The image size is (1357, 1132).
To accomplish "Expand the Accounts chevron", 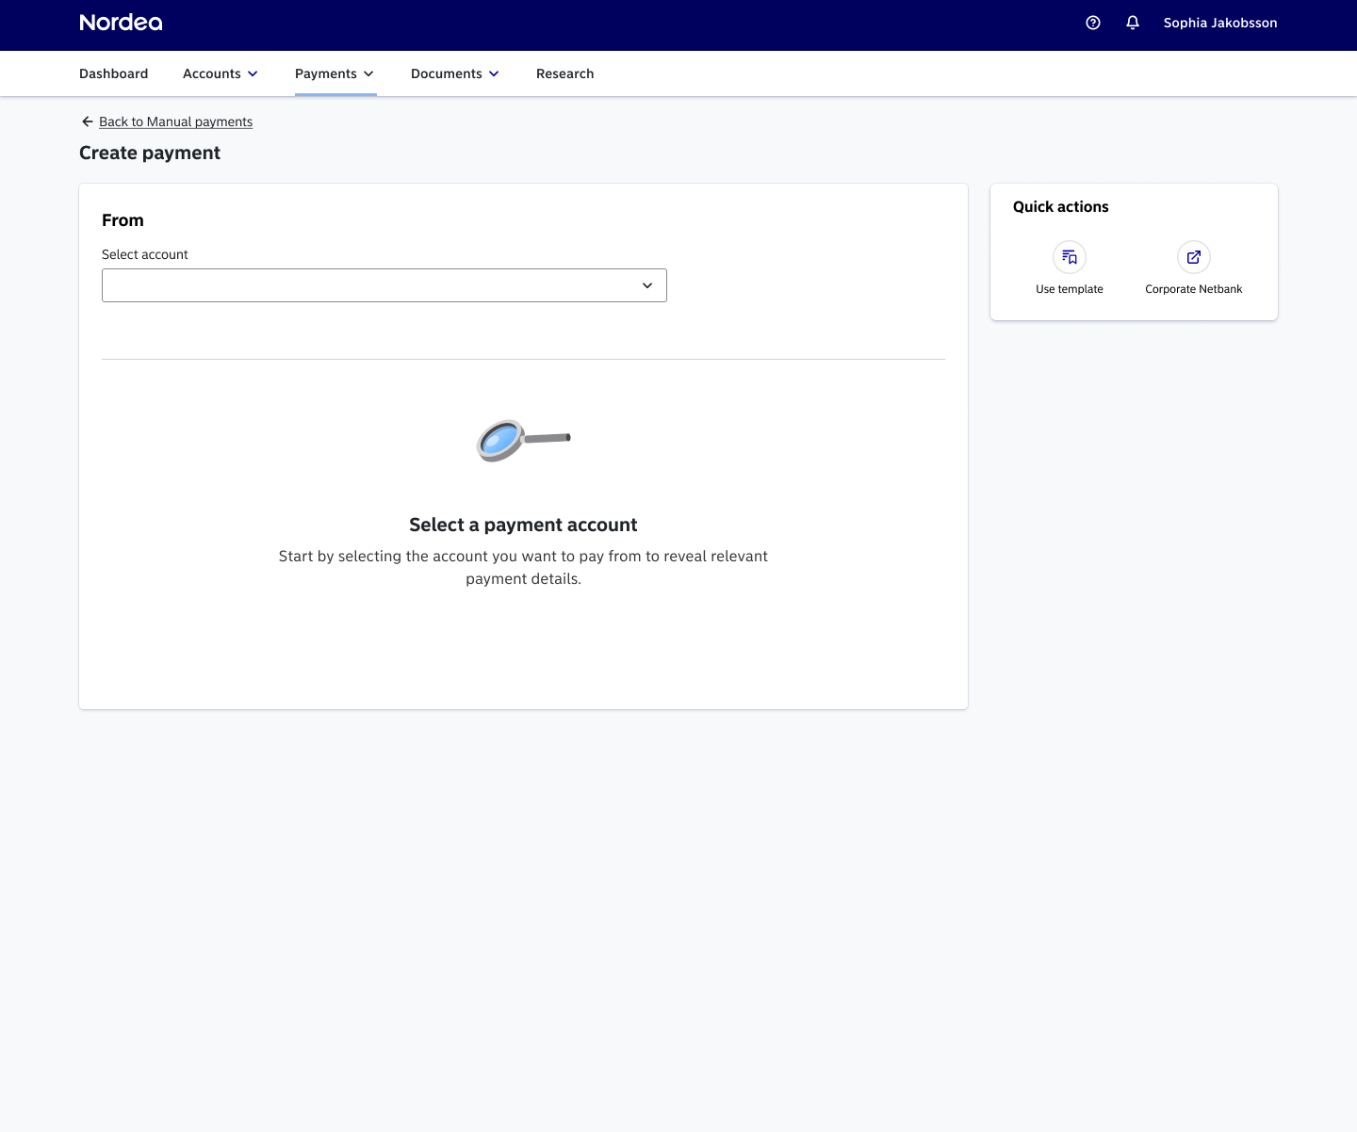I will [253, 73].
